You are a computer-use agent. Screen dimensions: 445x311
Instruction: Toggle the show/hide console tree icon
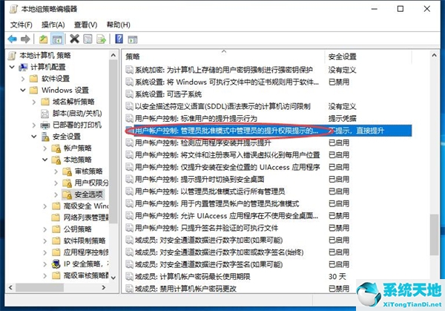point(57,39)
